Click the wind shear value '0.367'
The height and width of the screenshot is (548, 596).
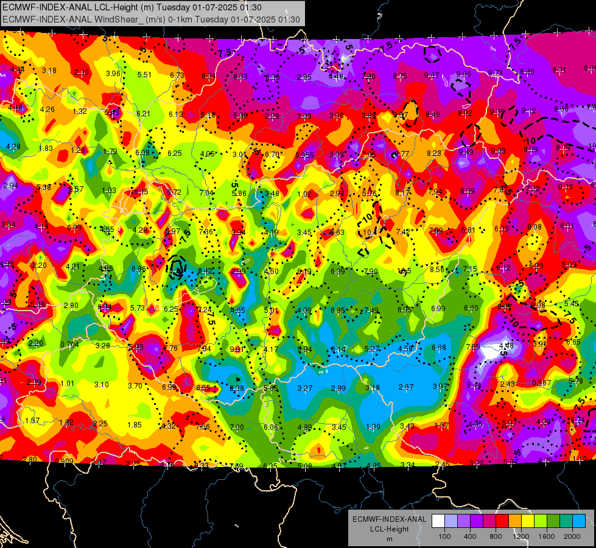(x=542, y=382)
